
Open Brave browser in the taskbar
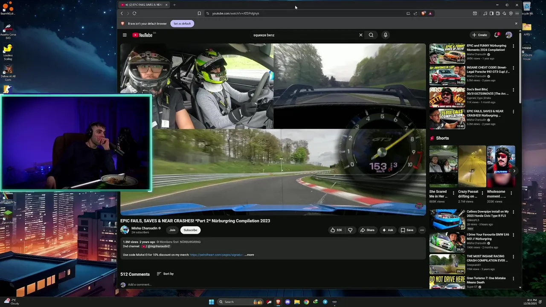(x=278, y=302)
